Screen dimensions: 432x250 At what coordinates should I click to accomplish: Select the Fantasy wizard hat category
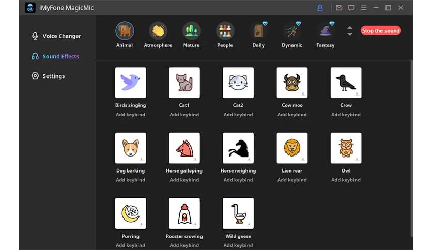(x=325, y=31)
